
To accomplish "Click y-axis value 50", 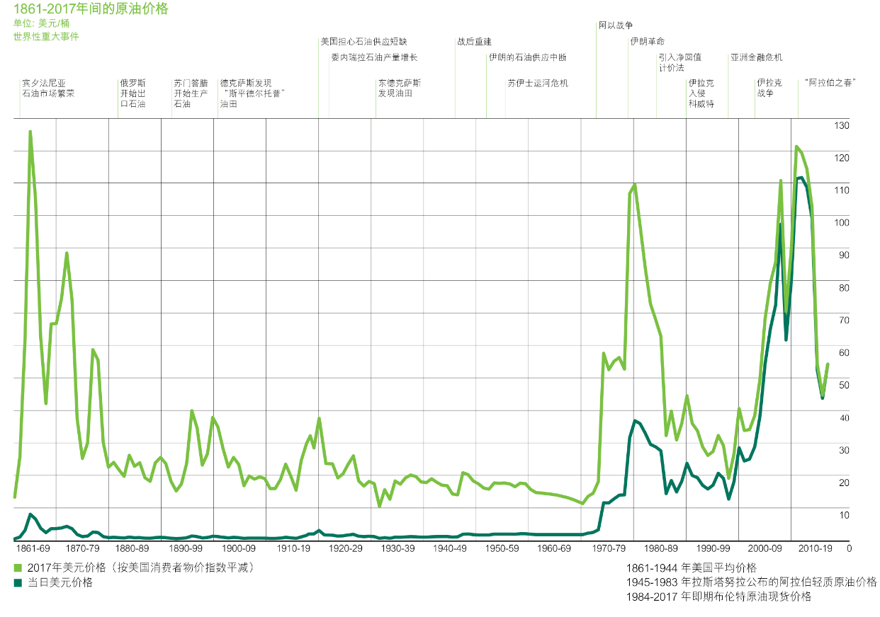I will click(843, 384).
